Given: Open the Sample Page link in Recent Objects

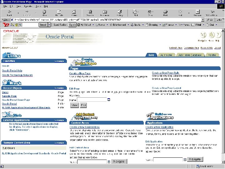Looking at the screenshot, I should tap(9, 96).
